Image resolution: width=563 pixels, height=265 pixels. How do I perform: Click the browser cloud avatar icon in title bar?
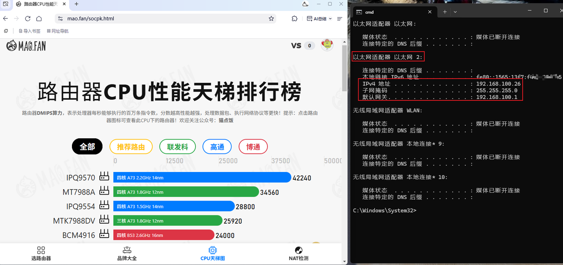point(306,4)
